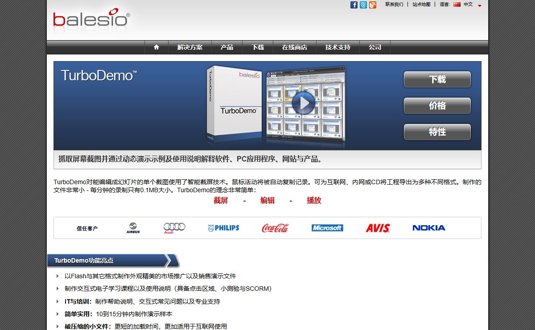Click the Airbus customer logo
The width and height of the screenshot is (535, 330).
pos(133,228)
